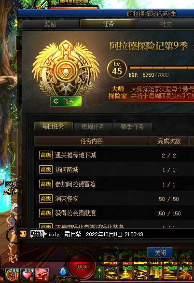The height and width of the screenshot is (283, 194).
Task: Use the heart potion with count 839
Action: point(27,275)
